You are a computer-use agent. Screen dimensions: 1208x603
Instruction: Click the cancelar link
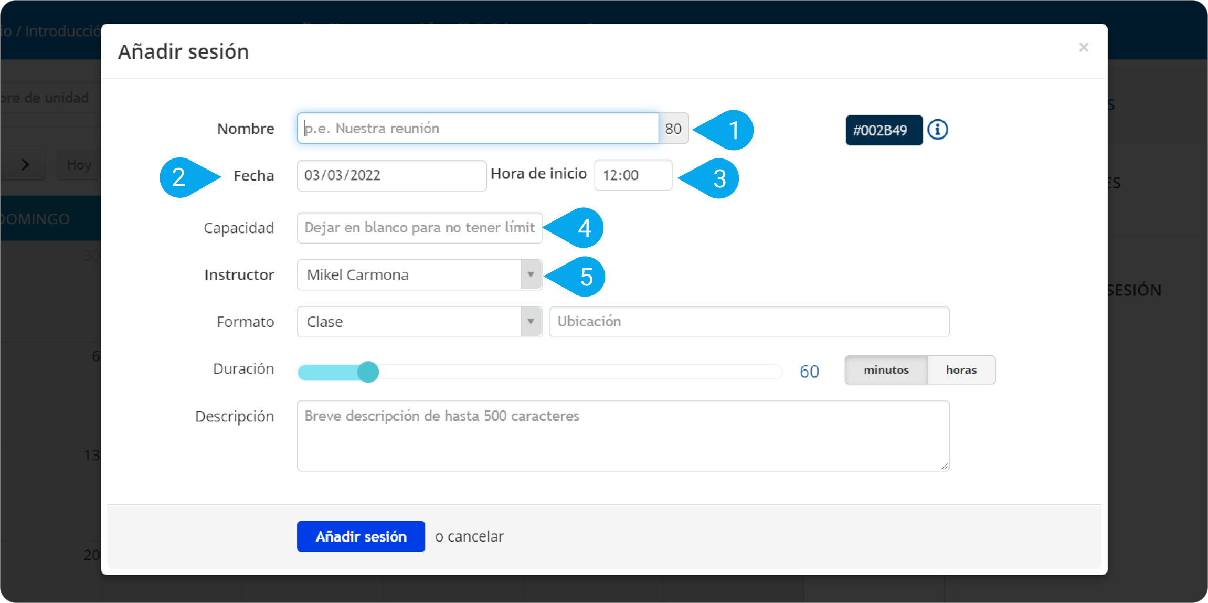[x=475, y=536]
